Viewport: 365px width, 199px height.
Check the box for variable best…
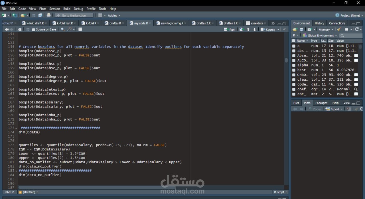[294, 70]
